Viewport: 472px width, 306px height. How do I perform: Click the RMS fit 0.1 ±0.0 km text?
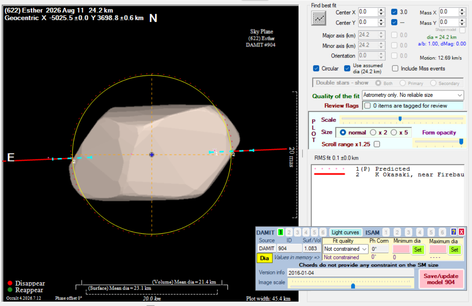pyautogui.click(x=336, y=158)
